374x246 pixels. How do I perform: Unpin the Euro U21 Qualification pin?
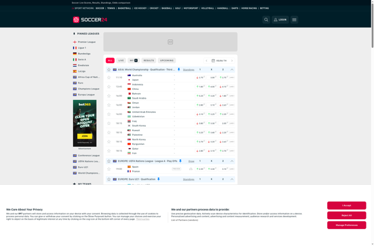tap(158, 179)
